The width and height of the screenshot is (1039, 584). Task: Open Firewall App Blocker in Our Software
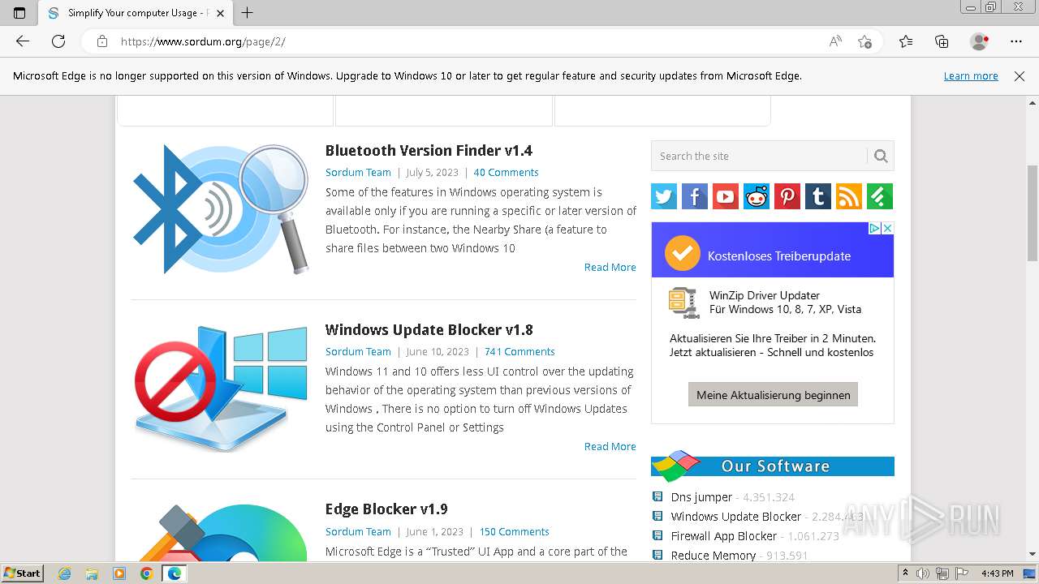[723, 535]
